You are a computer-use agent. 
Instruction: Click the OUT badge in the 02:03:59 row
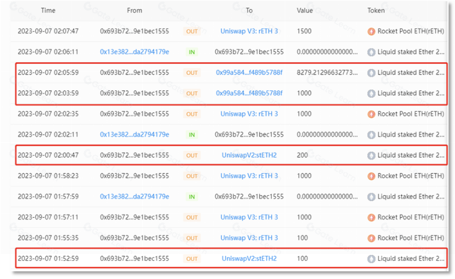[x=192, y=93]
